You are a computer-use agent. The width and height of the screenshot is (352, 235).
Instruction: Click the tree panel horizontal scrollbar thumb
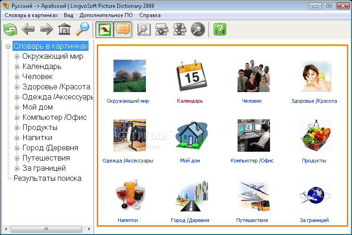pos(46,229)
